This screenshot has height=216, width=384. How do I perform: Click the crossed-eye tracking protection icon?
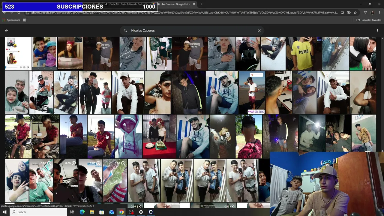(349, 13)
